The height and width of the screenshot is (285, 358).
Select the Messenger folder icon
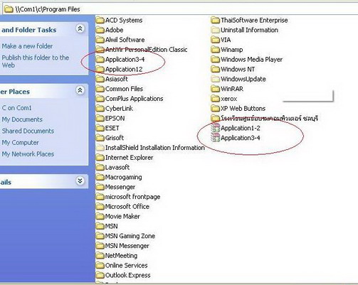click(x=100, y=187)
